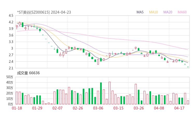Click the 01-18 date axis label
Viewport: 192px width, 114px height.
17,108
